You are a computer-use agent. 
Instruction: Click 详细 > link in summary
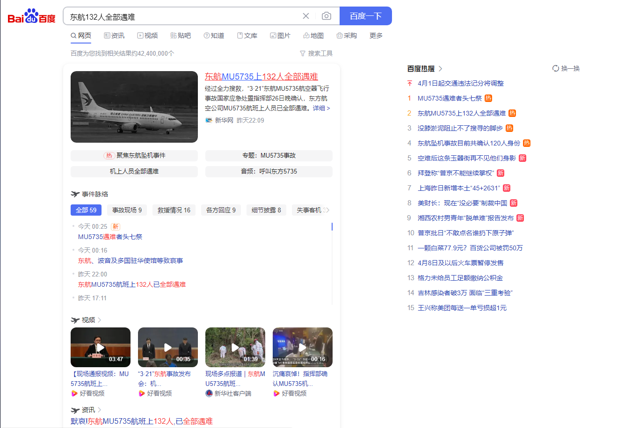[x=321, y=108]
